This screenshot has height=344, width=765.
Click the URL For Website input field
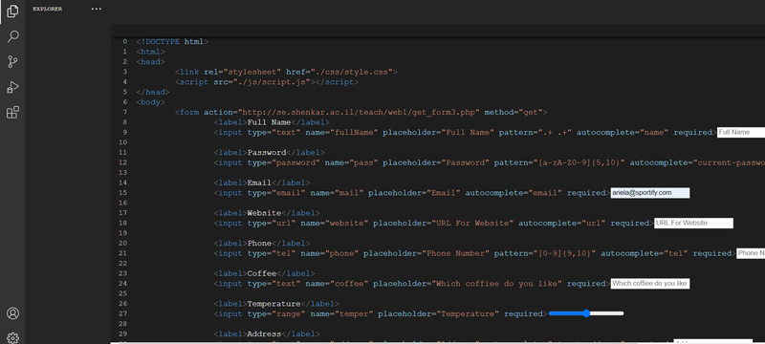693,224
